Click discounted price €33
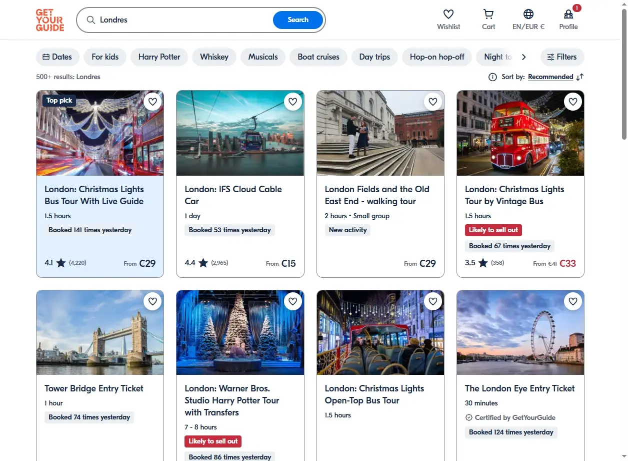The width and height of the screenshot is (628, 461). point(567,263)
